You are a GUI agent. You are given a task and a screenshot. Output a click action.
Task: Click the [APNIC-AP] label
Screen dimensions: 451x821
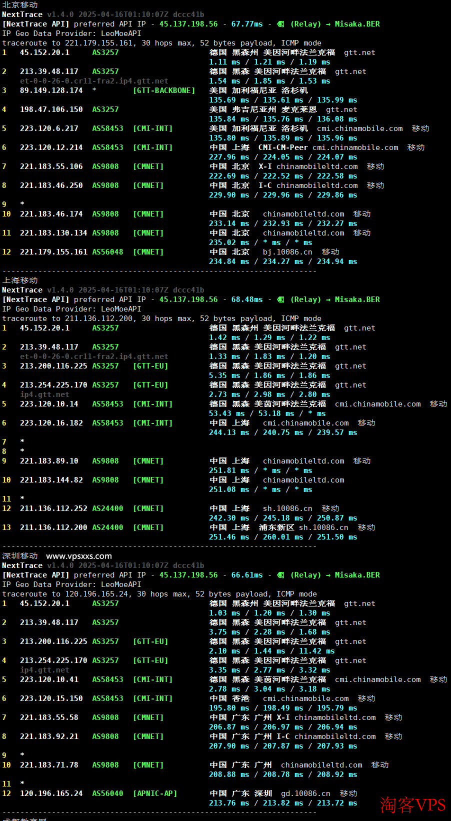tap(155, 793)
